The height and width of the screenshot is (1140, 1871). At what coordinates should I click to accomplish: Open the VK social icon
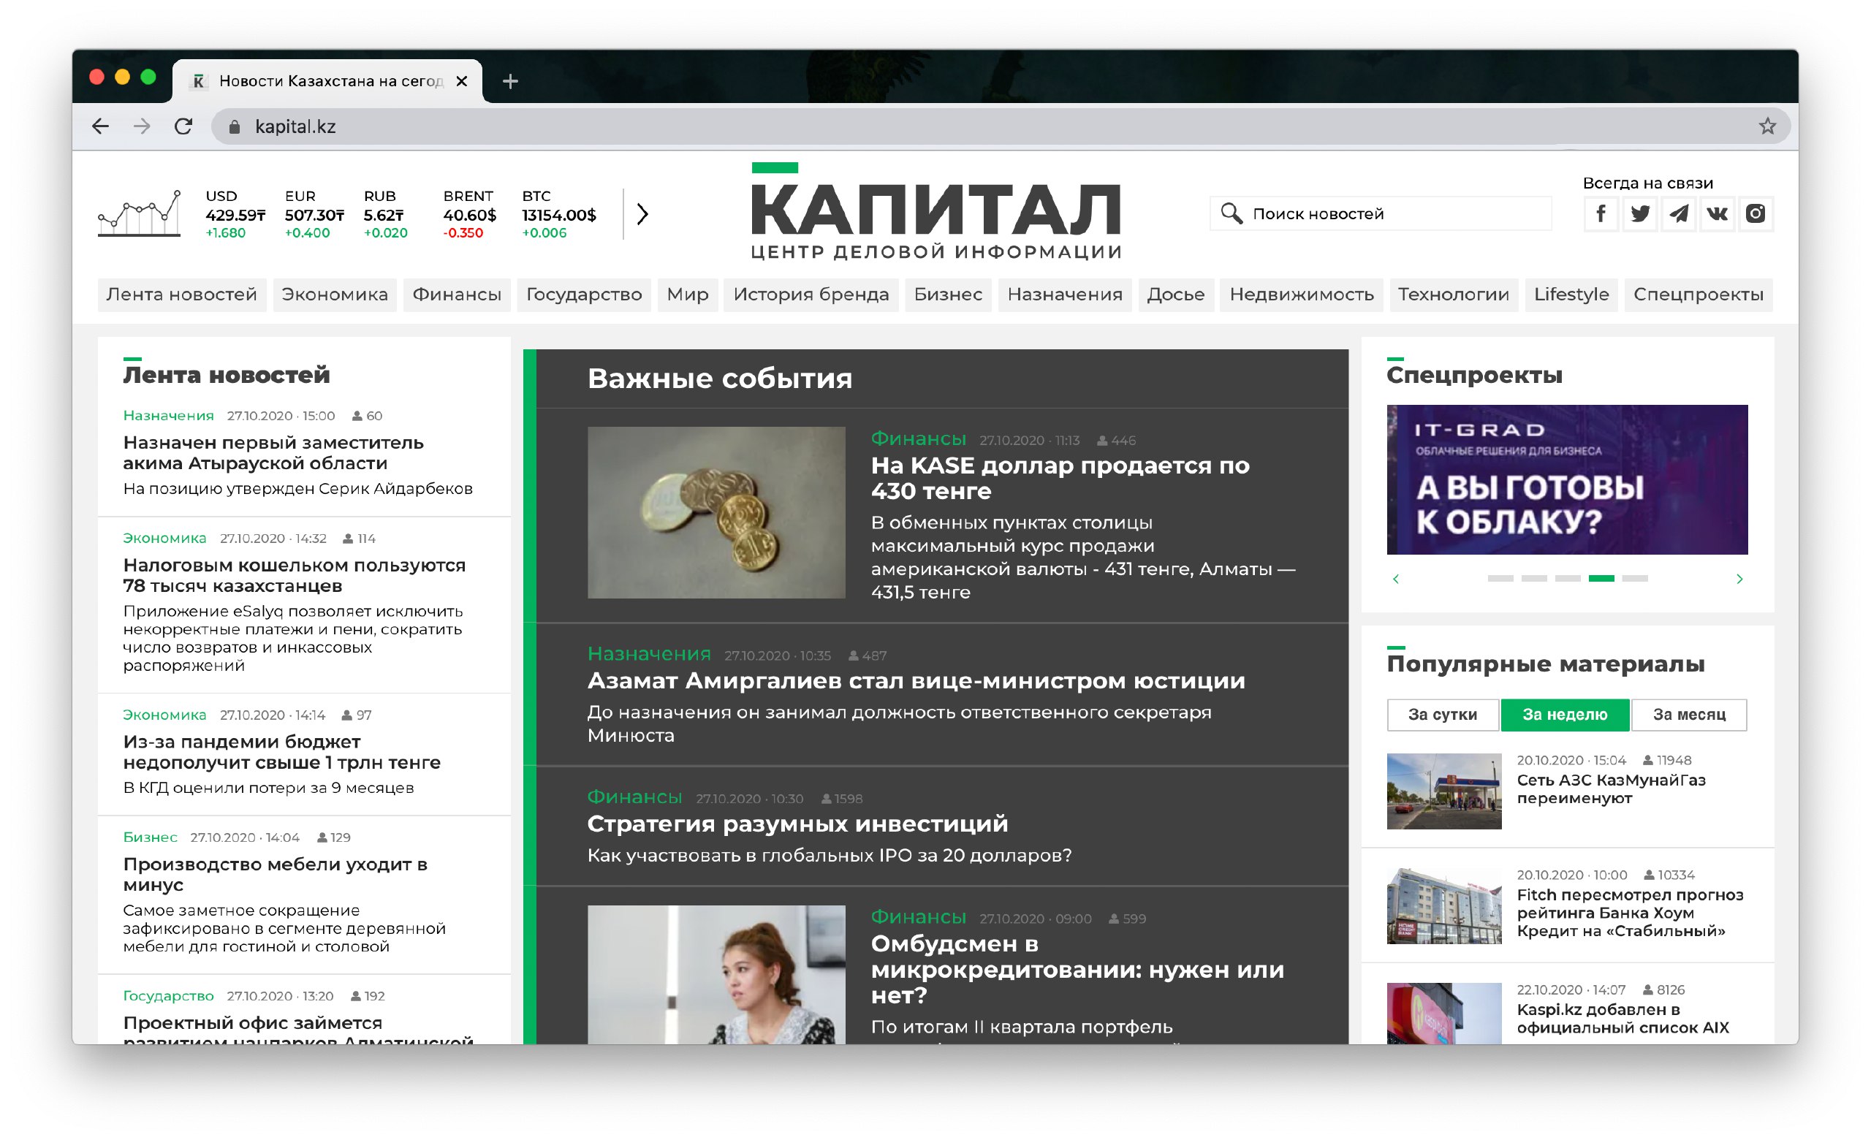point(1717,214)
